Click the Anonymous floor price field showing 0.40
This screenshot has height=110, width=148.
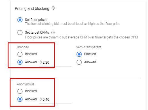coord(55,100)
